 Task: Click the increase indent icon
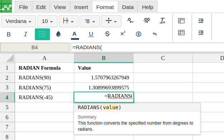[201, 21]
